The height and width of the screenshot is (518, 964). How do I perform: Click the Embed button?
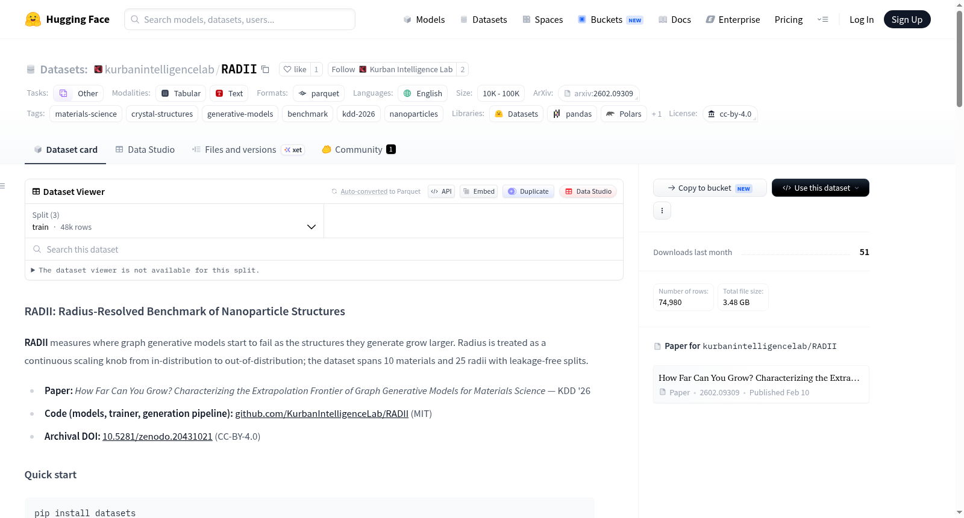click(x=478, y=191)
